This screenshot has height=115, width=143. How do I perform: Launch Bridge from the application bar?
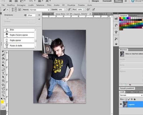[11, 1]
